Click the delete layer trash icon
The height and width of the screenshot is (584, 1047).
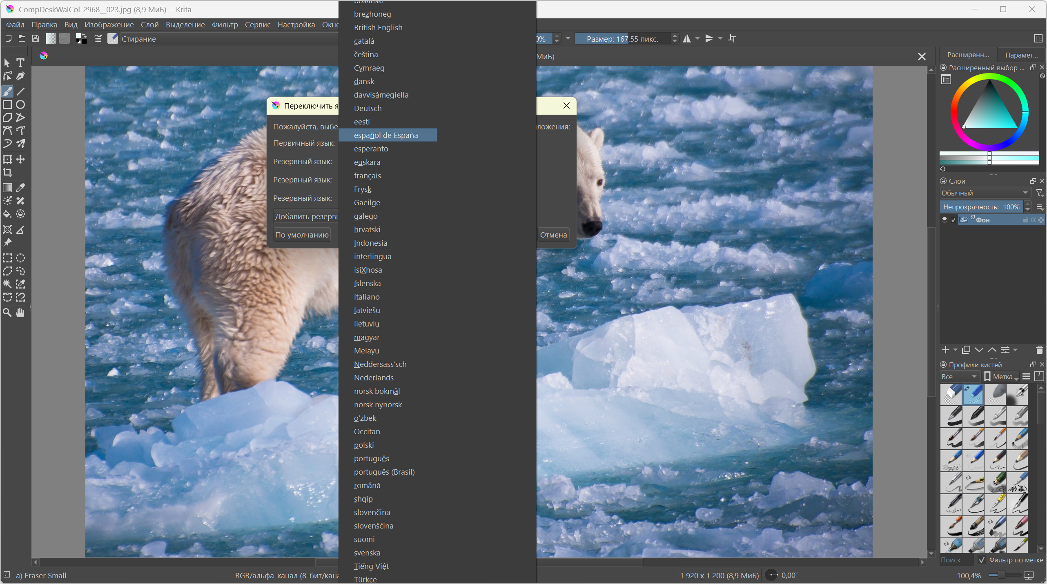(1039, 350)
